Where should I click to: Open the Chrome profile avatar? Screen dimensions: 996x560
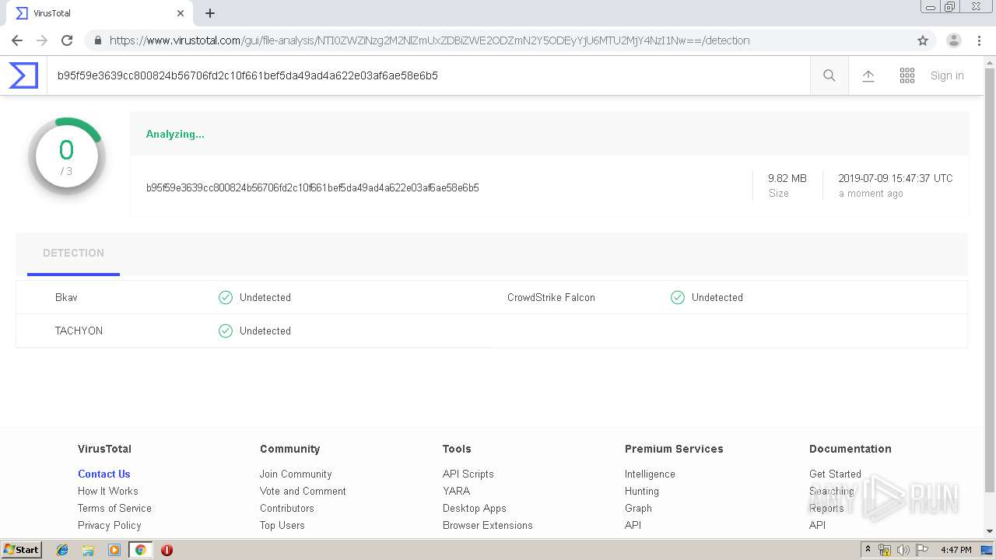[954, 40]
